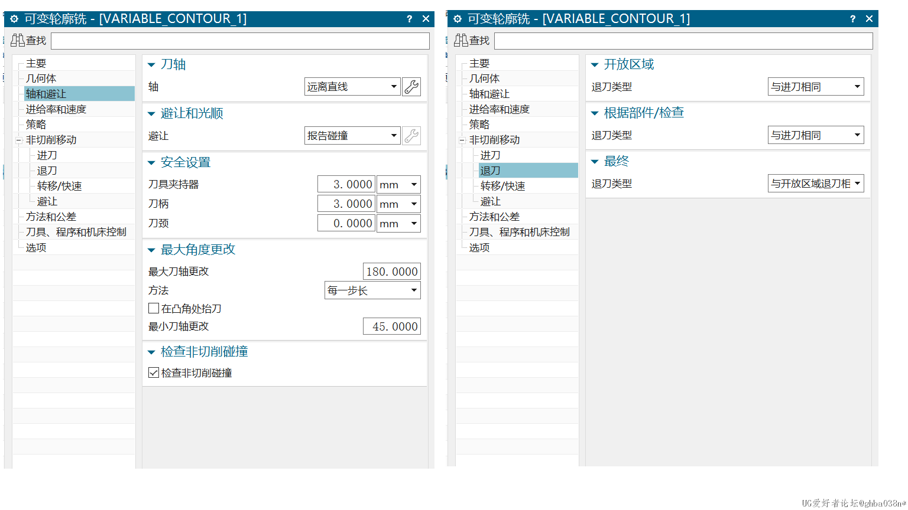This screenshot has height=510, width=908.
Task: Click the help question mark in left dialog
Action: 409,19
